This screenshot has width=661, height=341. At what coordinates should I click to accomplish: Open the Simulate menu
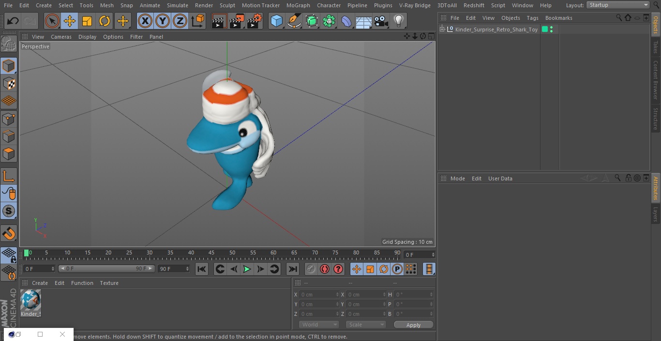[178, 5]
